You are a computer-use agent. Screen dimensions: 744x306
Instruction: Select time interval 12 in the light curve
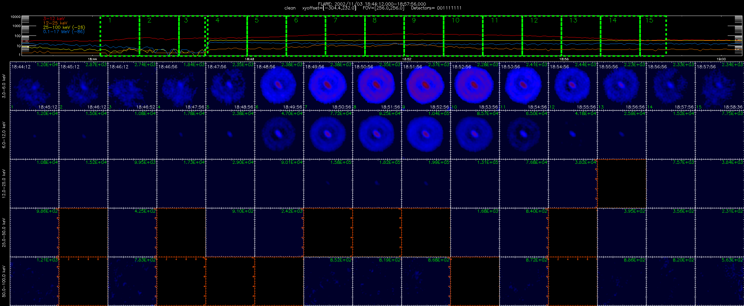click(542, 36)
